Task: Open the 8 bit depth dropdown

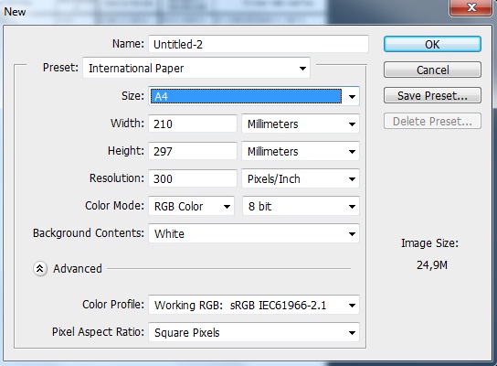Action: [301, 206]
